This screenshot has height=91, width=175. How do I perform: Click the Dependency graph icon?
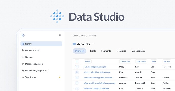23,64
